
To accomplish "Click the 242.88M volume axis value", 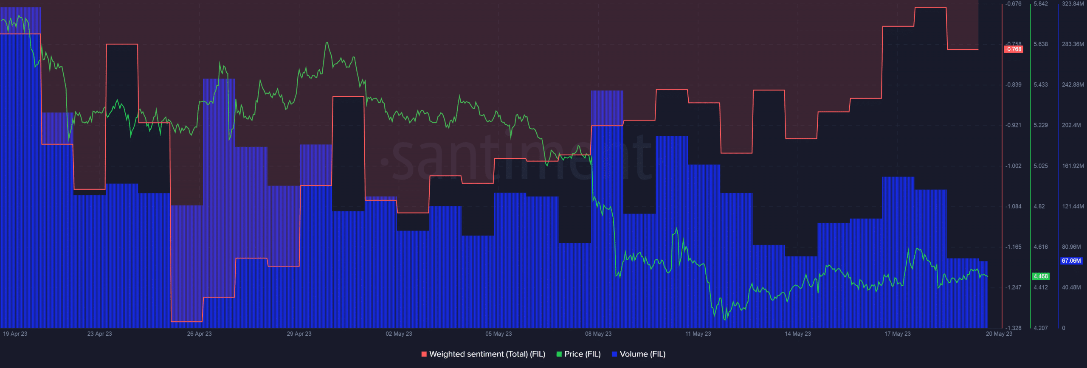I will pyautogui.click(x=1073, y=85).
